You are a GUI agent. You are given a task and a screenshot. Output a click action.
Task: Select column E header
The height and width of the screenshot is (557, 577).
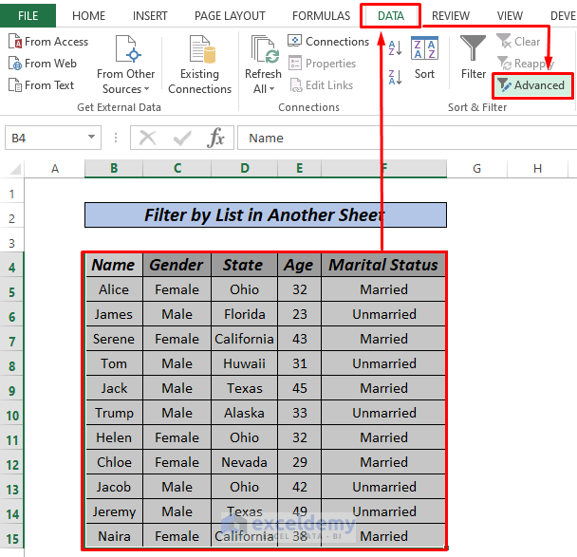[x=300, y=169]
